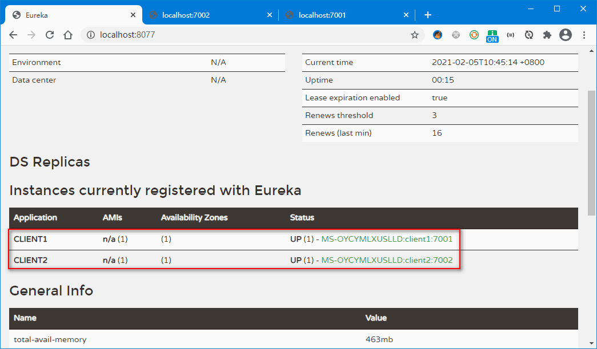Go to the browser home page
Screen dimensions: 597x349
pyautogui.click(x=68, y=35)
